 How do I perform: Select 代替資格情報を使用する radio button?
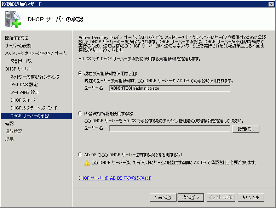(80, 113)
